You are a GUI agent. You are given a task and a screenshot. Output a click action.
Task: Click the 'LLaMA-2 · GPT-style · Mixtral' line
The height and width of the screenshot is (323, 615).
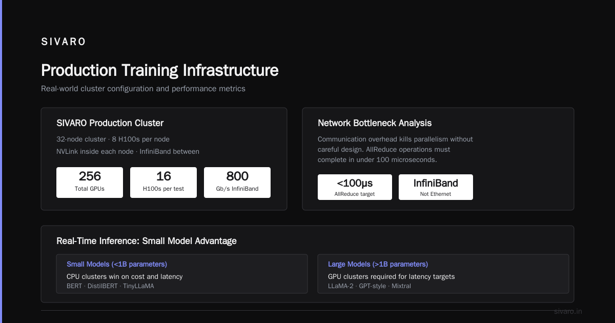370,286
